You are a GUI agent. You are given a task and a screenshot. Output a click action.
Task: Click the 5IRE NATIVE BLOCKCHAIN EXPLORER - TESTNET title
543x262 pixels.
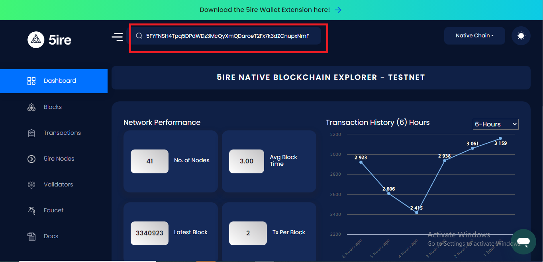point(321,78)
